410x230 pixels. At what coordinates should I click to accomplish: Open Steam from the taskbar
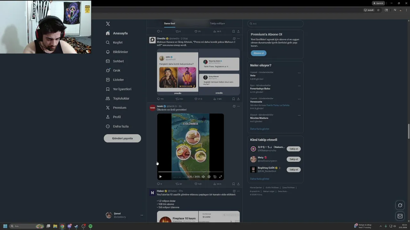point(76,226)
